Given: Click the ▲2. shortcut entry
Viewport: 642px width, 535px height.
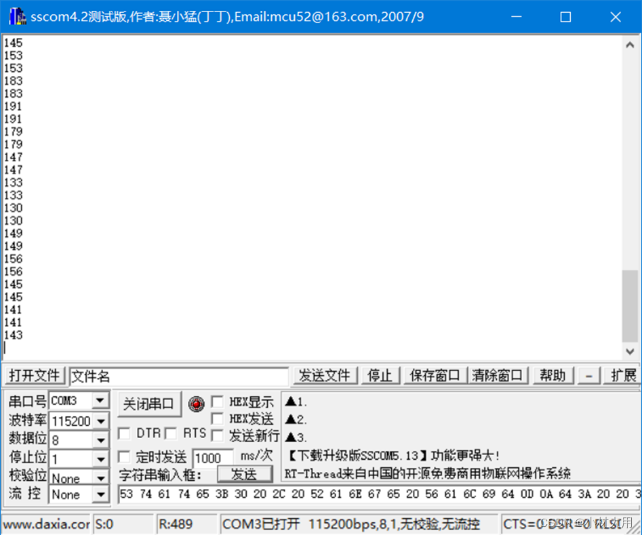Looking at the screenshot, I should 296,419.
